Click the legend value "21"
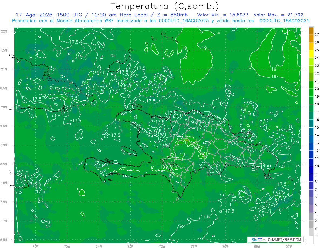This screenshot has height=250, width=324. click(317, 81)
